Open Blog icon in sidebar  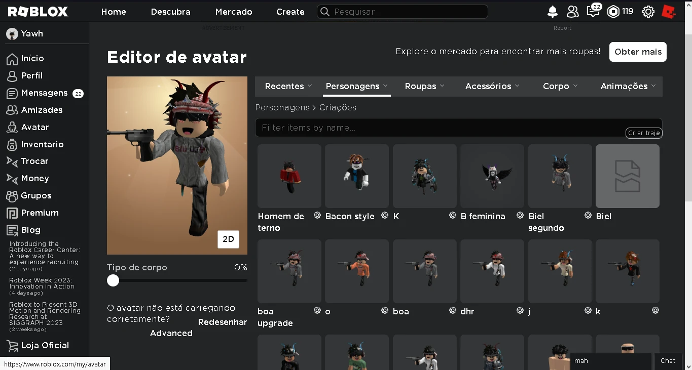pyautogui.click(x=12, y=230)
